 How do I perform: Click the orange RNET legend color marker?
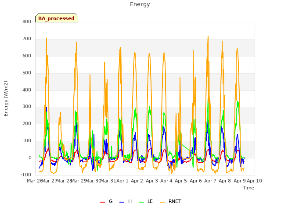tap(162, 202)
